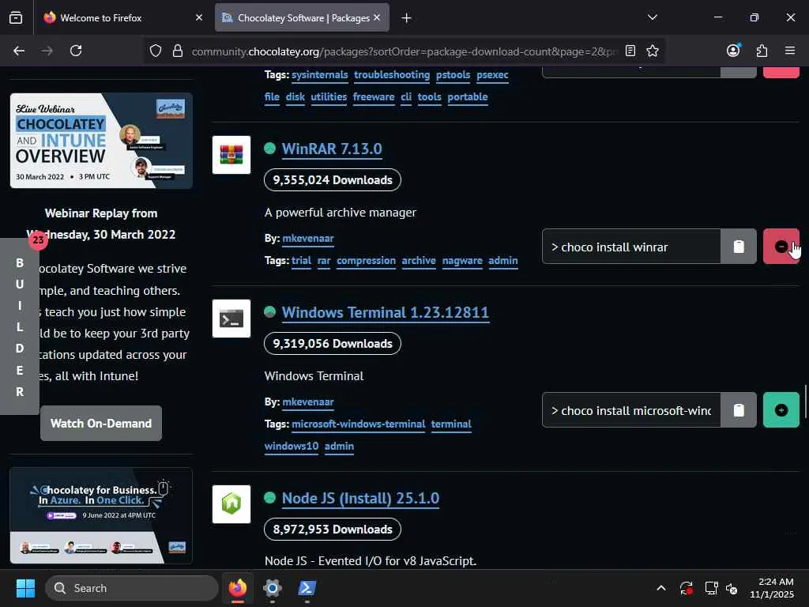Open WinRAR 7.13.0 package page

pyautogui.click(x=332, y=149)
